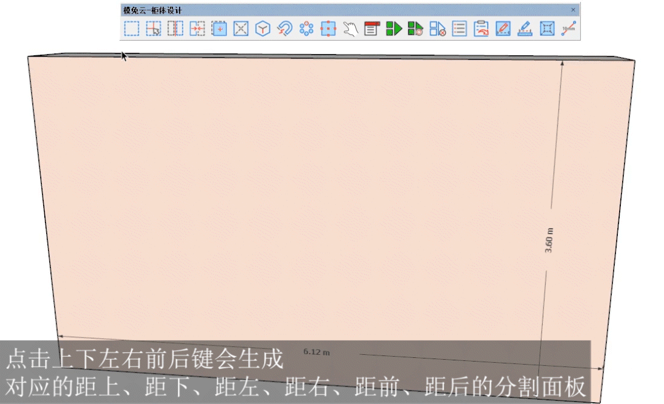Open the bulleted list icon
This screenshot has height=404, width=664.
click(459, 29)
